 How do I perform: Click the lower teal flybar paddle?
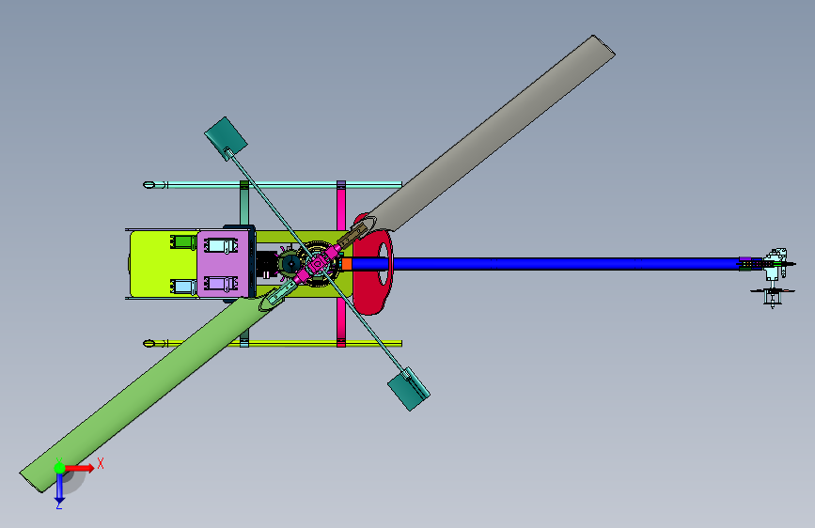point(409,389)
